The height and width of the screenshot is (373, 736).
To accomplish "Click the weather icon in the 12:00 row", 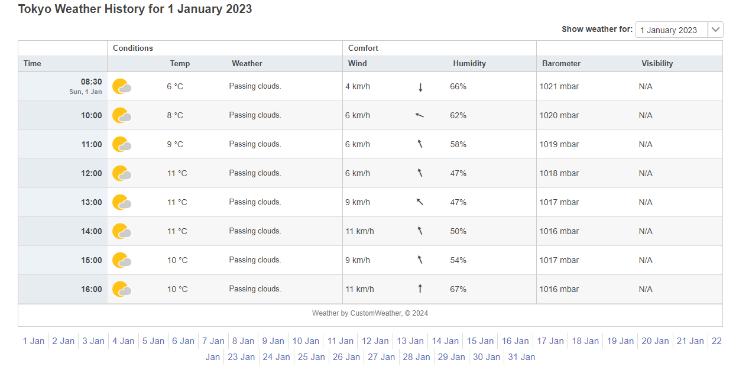I will coord(122,173).
